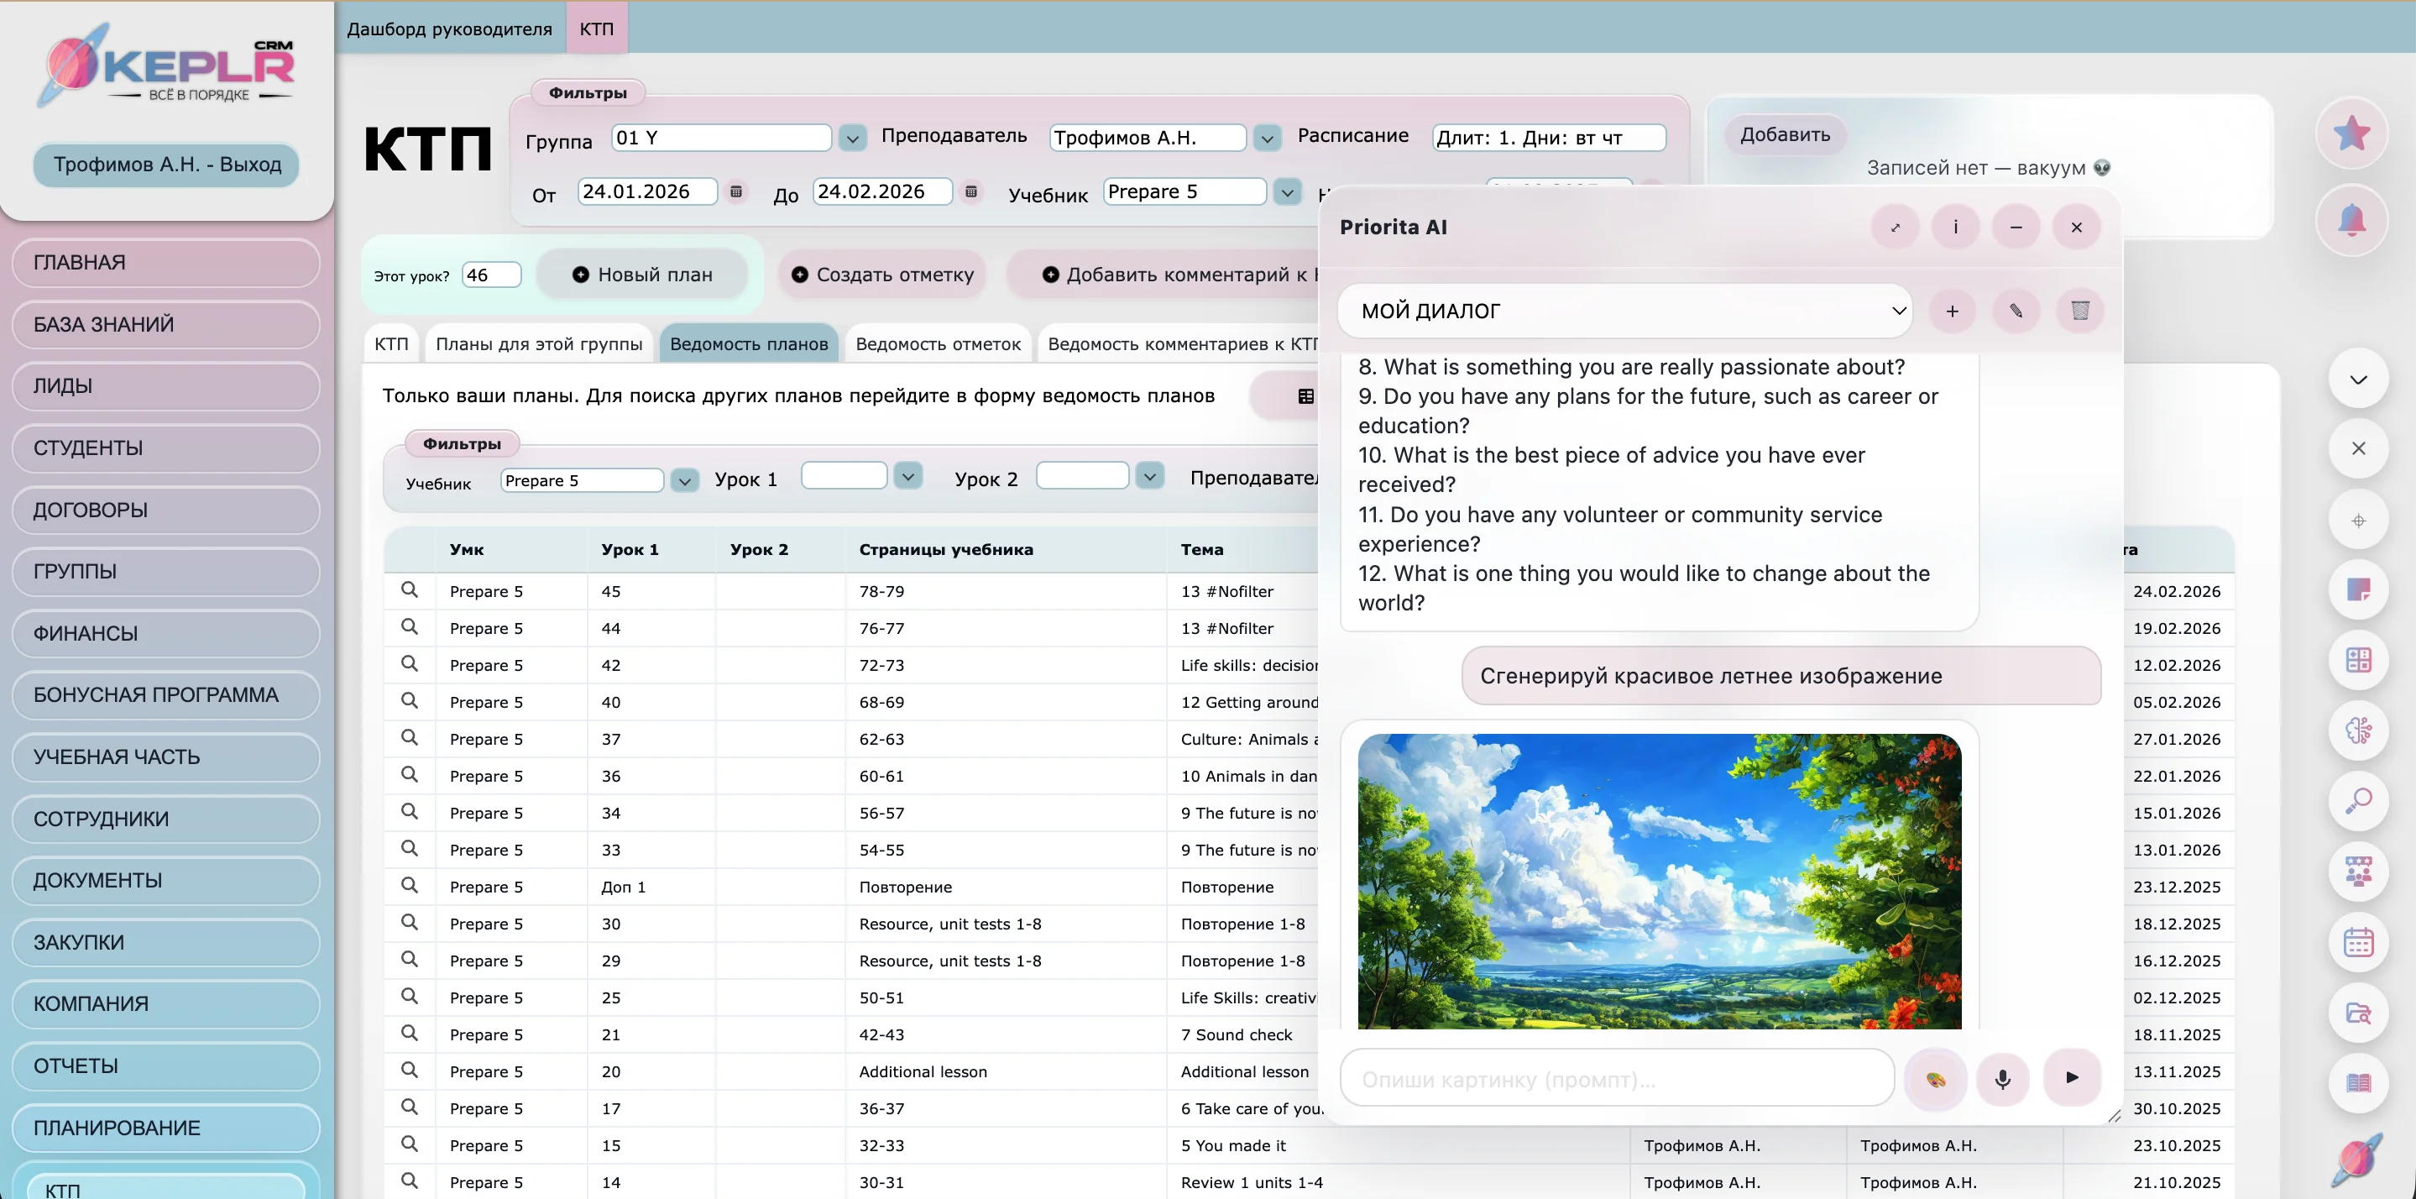Open Дашборд руководителя tab
2416x1199 pixels.
click(x=449, y=29)
